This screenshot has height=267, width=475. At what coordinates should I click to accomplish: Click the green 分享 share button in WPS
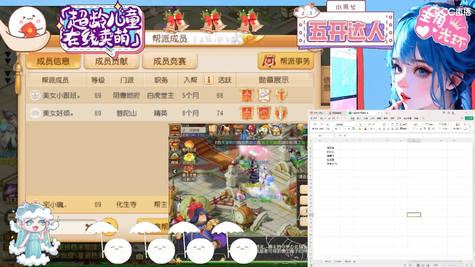[470, 118]
